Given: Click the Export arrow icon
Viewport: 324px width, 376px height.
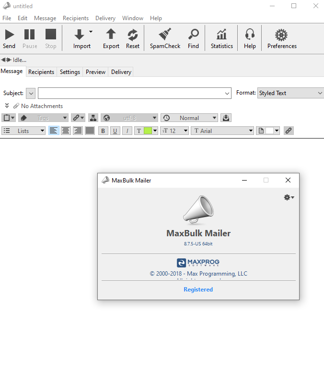Looking at the screenshot, I should [111, 34].
